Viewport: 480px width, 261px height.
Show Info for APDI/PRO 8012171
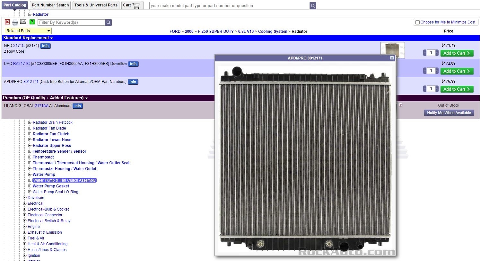(133, 82)
